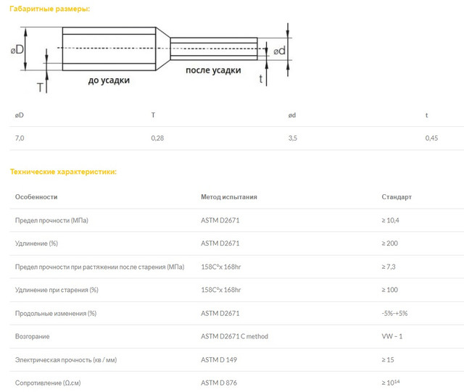Click the 'Технические характеристики:' heading
This screenshot has height=392, width=464.
click(62, 172)
